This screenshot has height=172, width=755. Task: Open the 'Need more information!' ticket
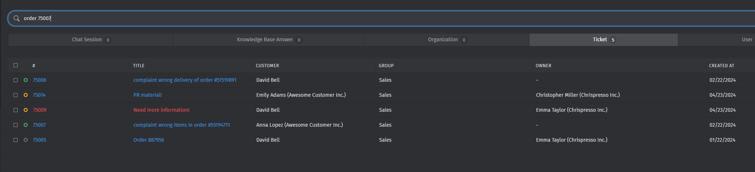pos(161,110)
